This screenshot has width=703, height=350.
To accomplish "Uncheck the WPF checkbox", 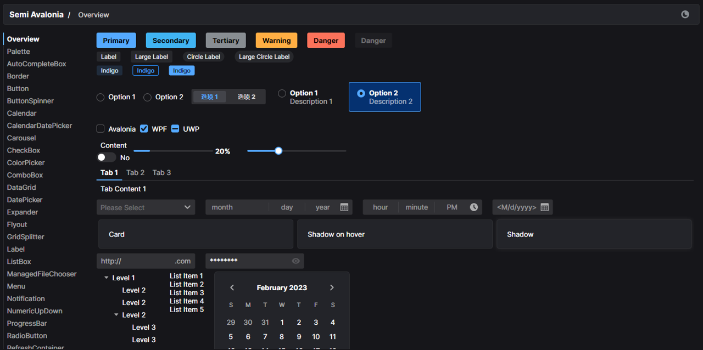I will tap(144, 129).
